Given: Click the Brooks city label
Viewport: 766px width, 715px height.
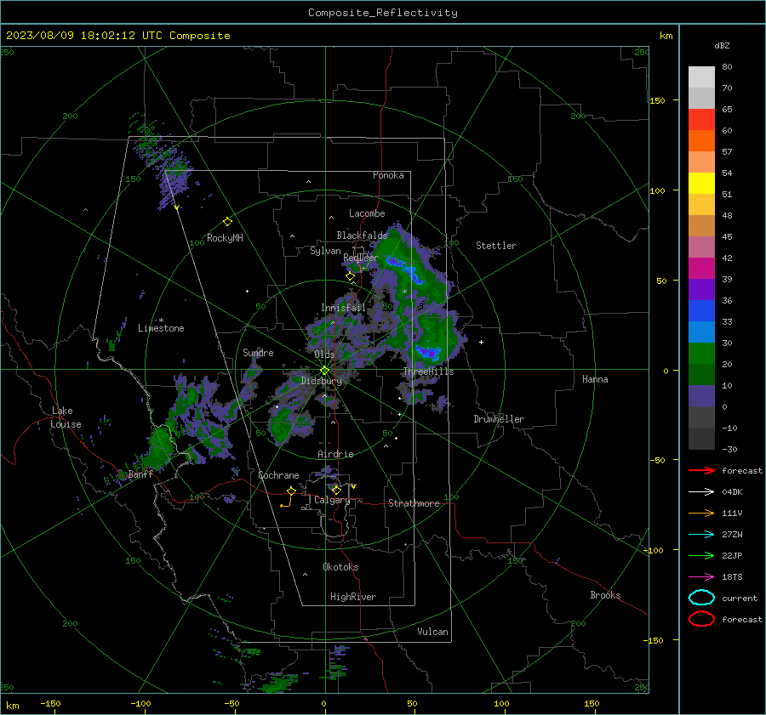Looking at the screenshot, I should [x=605, y=595].
